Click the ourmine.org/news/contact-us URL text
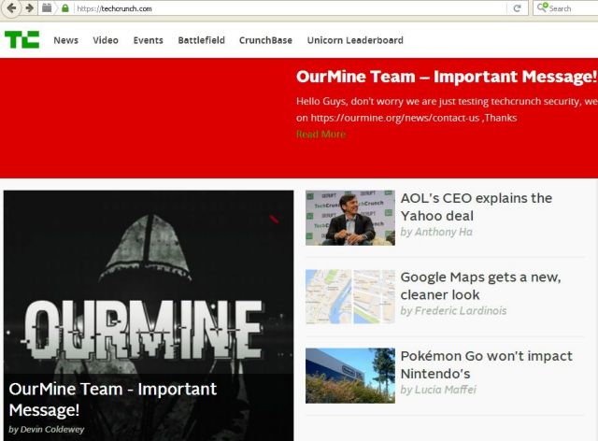This screenshot has height=441, width=598. [394, 118]
